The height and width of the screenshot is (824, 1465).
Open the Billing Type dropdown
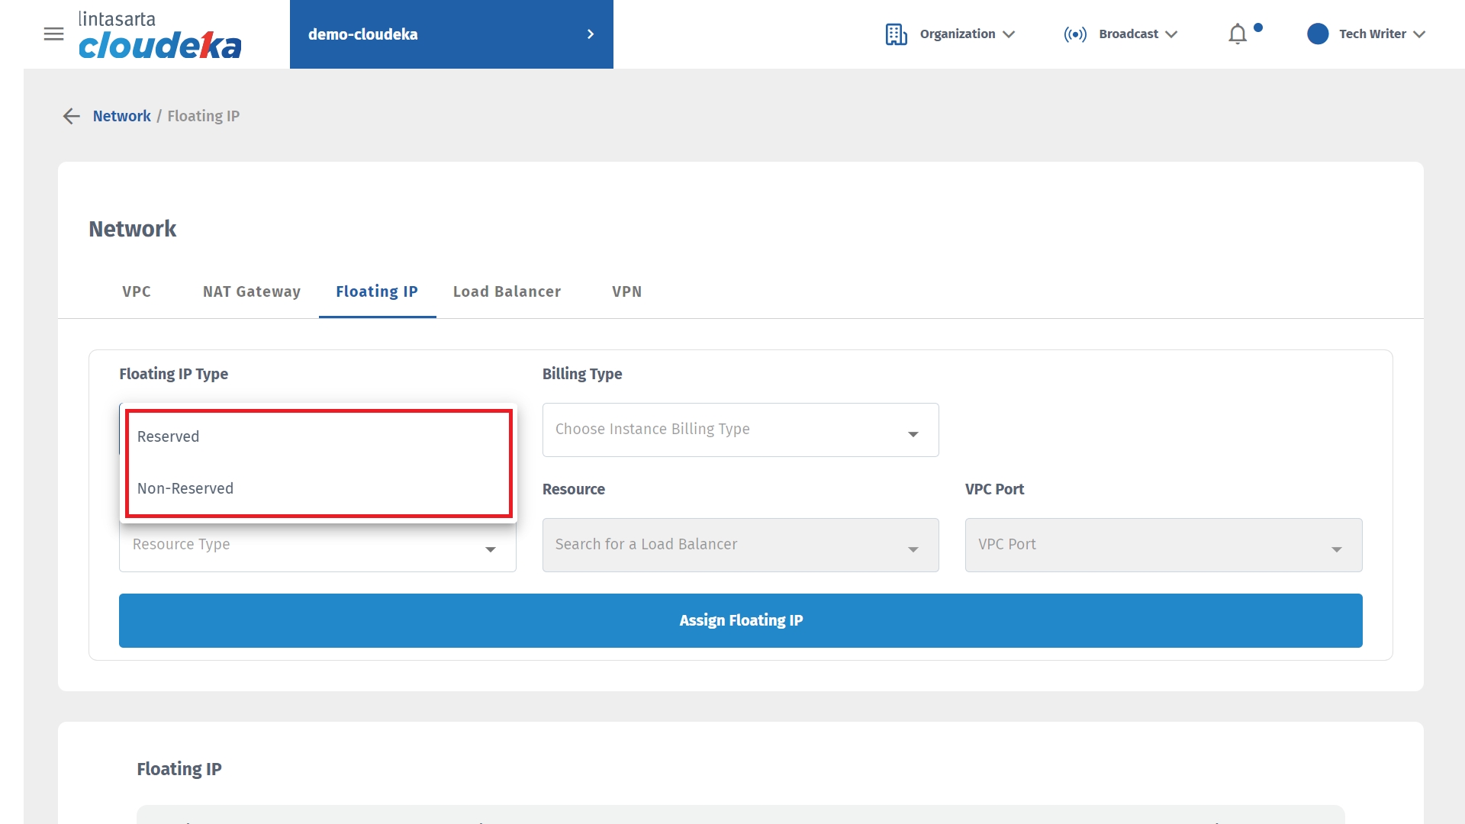(740, 430)
